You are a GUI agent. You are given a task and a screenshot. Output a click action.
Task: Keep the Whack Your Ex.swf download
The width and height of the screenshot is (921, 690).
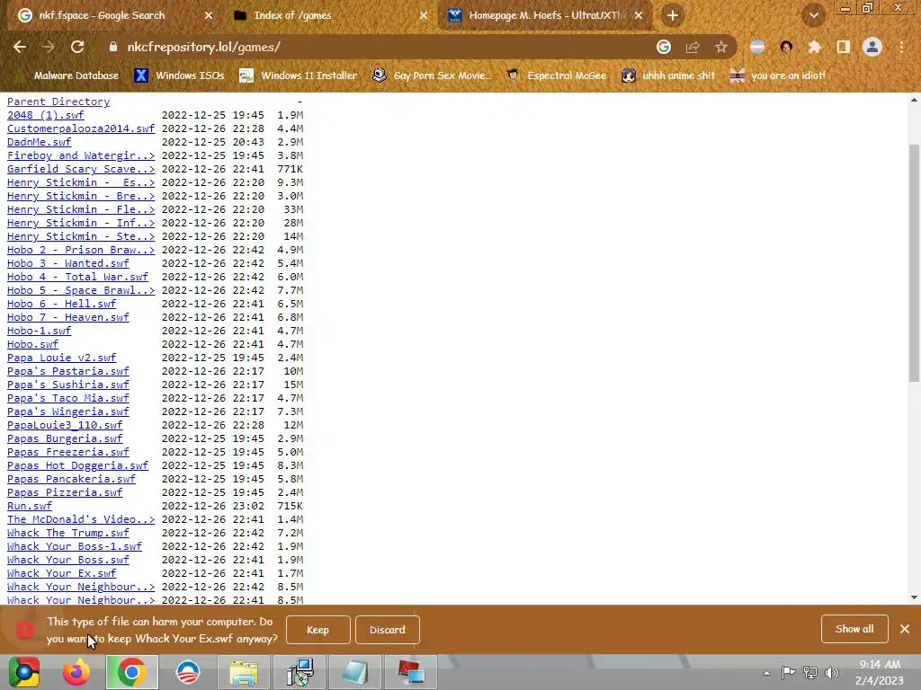tap(317, 630)
